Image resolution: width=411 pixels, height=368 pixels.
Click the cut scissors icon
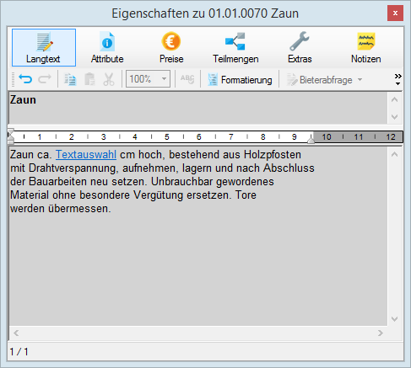point(109,79)
